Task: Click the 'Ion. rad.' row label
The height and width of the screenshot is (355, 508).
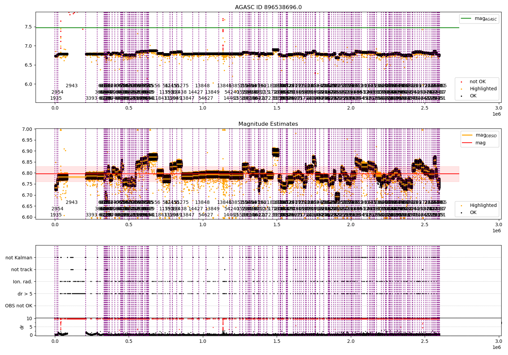Action: (23, 282)
